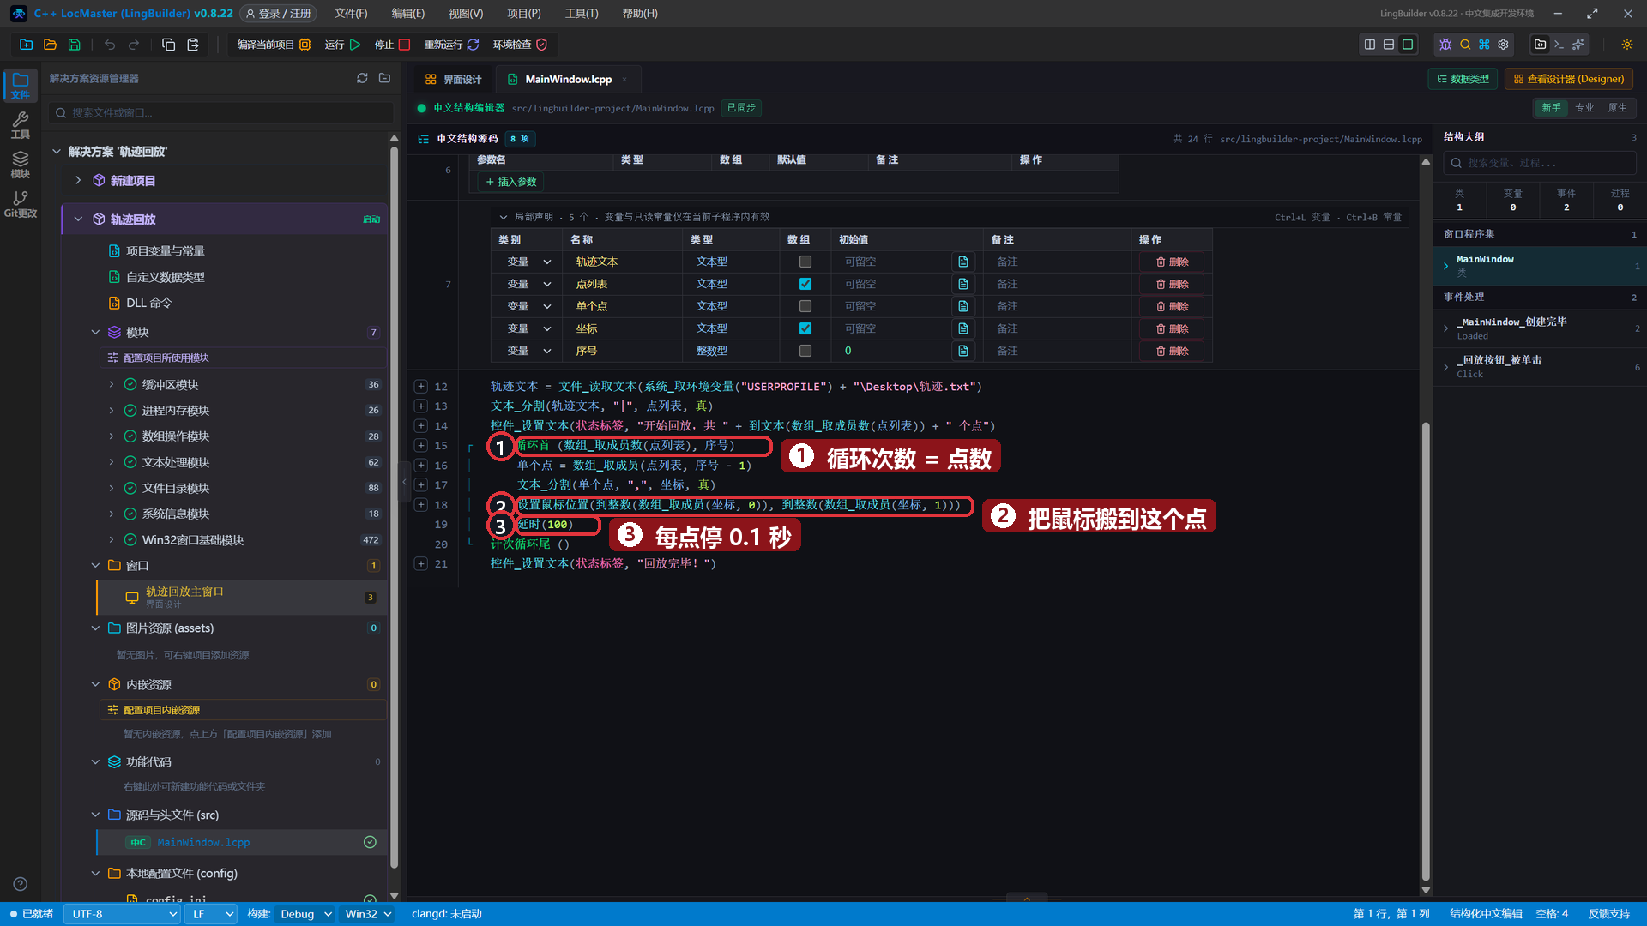Toggle the sun theme icon at top right
The height and width of the screenshot is (926, 1647).
click(x=1626, y=45)
